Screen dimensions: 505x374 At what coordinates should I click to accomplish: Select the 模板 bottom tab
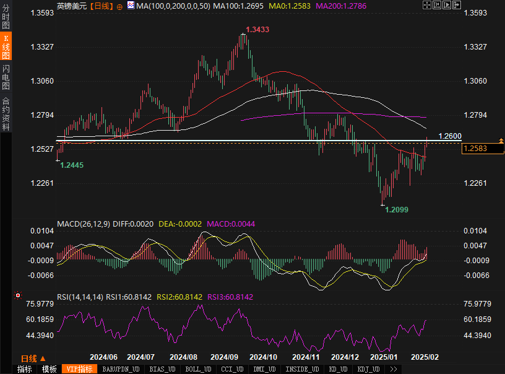pyautogui.click(x=50, y=369)
